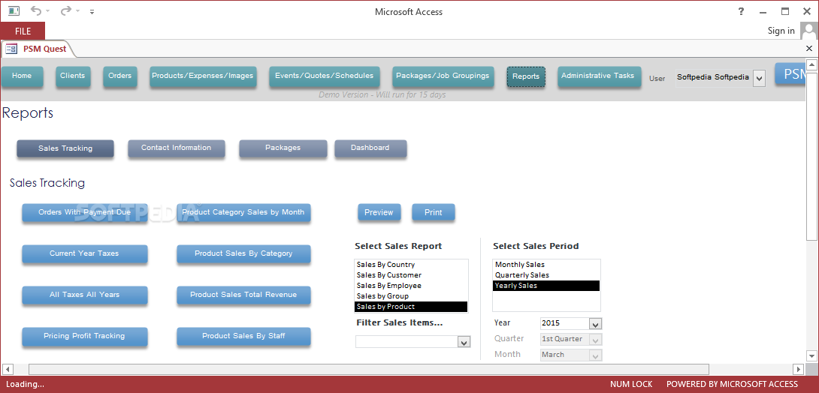
Task: Go to the Home section
Action: click(x=22, y=76)
